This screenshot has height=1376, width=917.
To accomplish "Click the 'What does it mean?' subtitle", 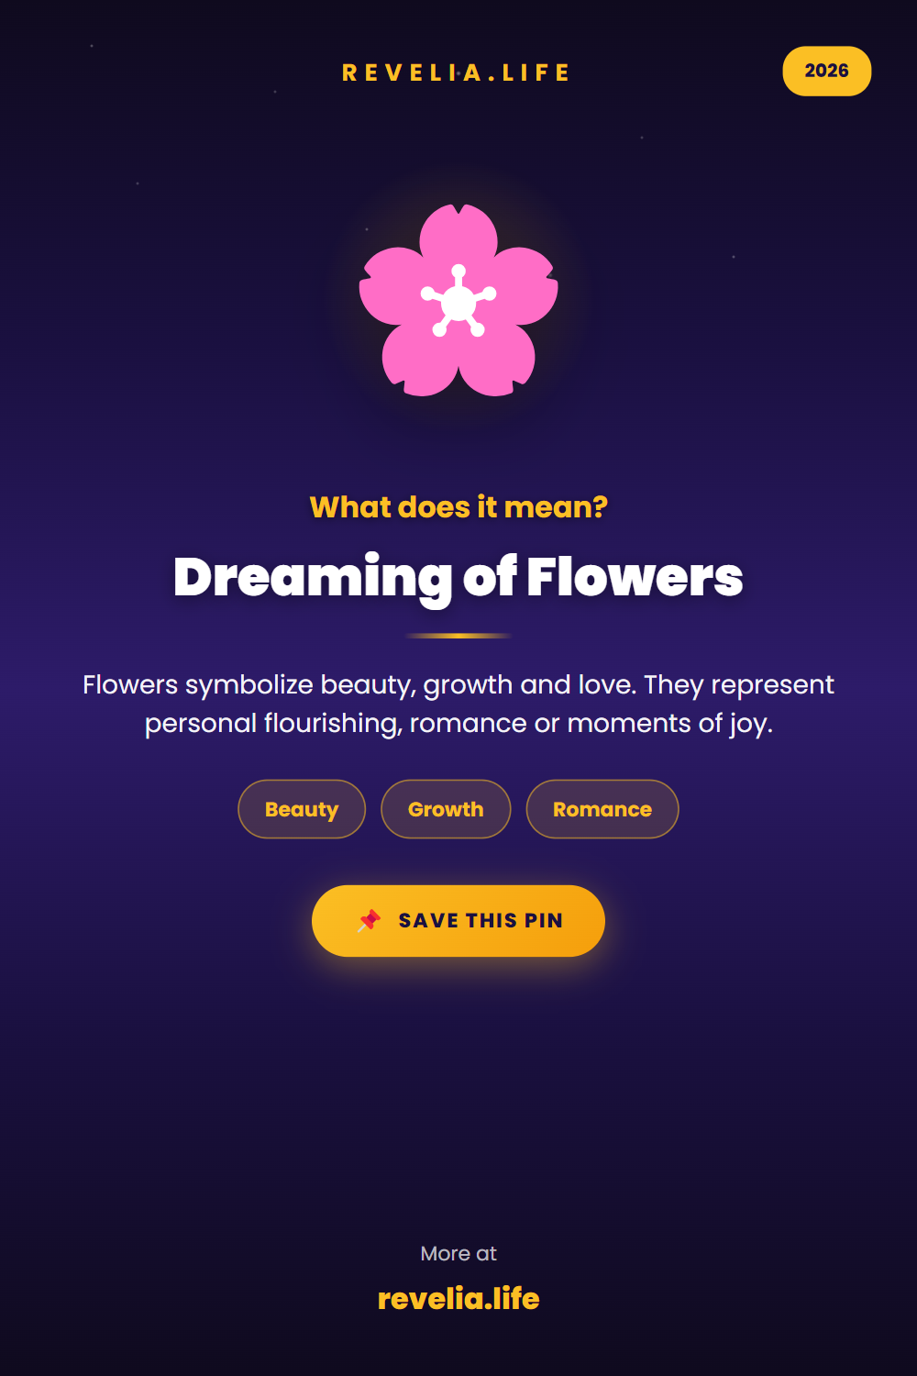I will (458, 507).
